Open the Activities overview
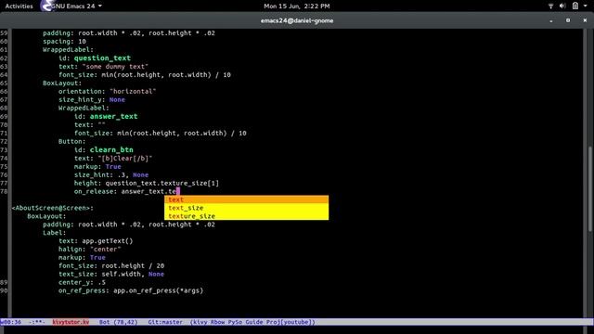 click(19, 6)
